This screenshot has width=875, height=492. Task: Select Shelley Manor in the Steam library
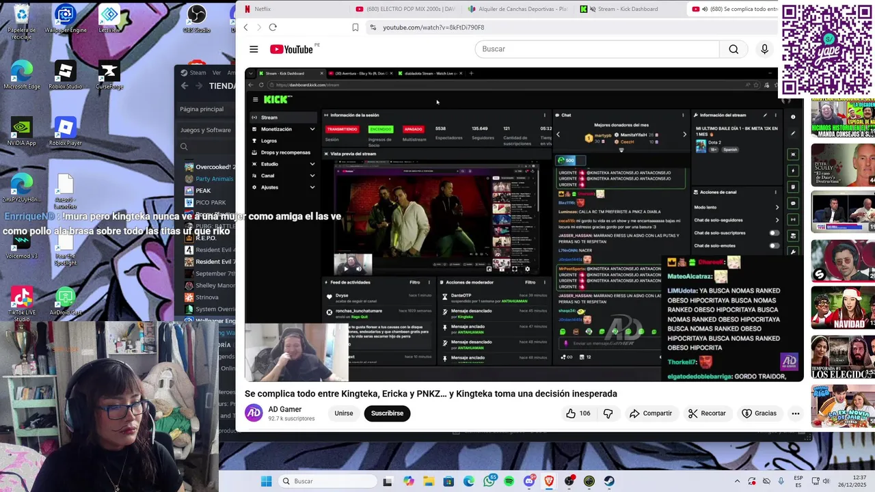(210, 286)
